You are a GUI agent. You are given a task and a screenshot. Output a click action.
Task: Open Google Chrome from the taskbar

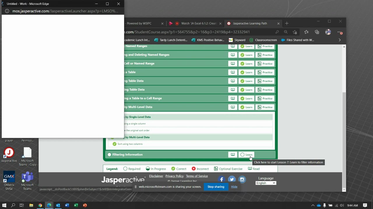click(40, 205)
